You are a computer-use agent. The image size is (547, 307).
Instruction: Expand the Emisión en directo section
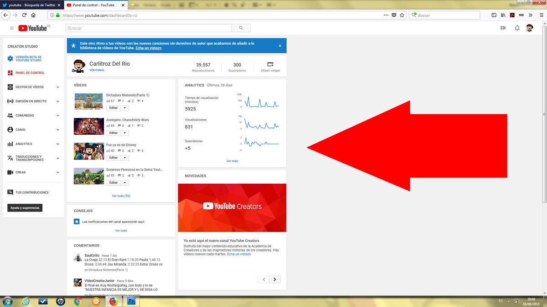click(58, 101)
